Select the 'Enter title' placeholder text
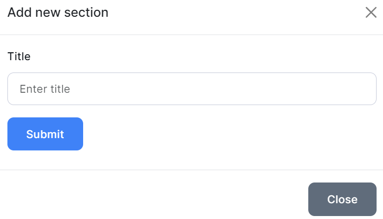 [x=45, y=89]
